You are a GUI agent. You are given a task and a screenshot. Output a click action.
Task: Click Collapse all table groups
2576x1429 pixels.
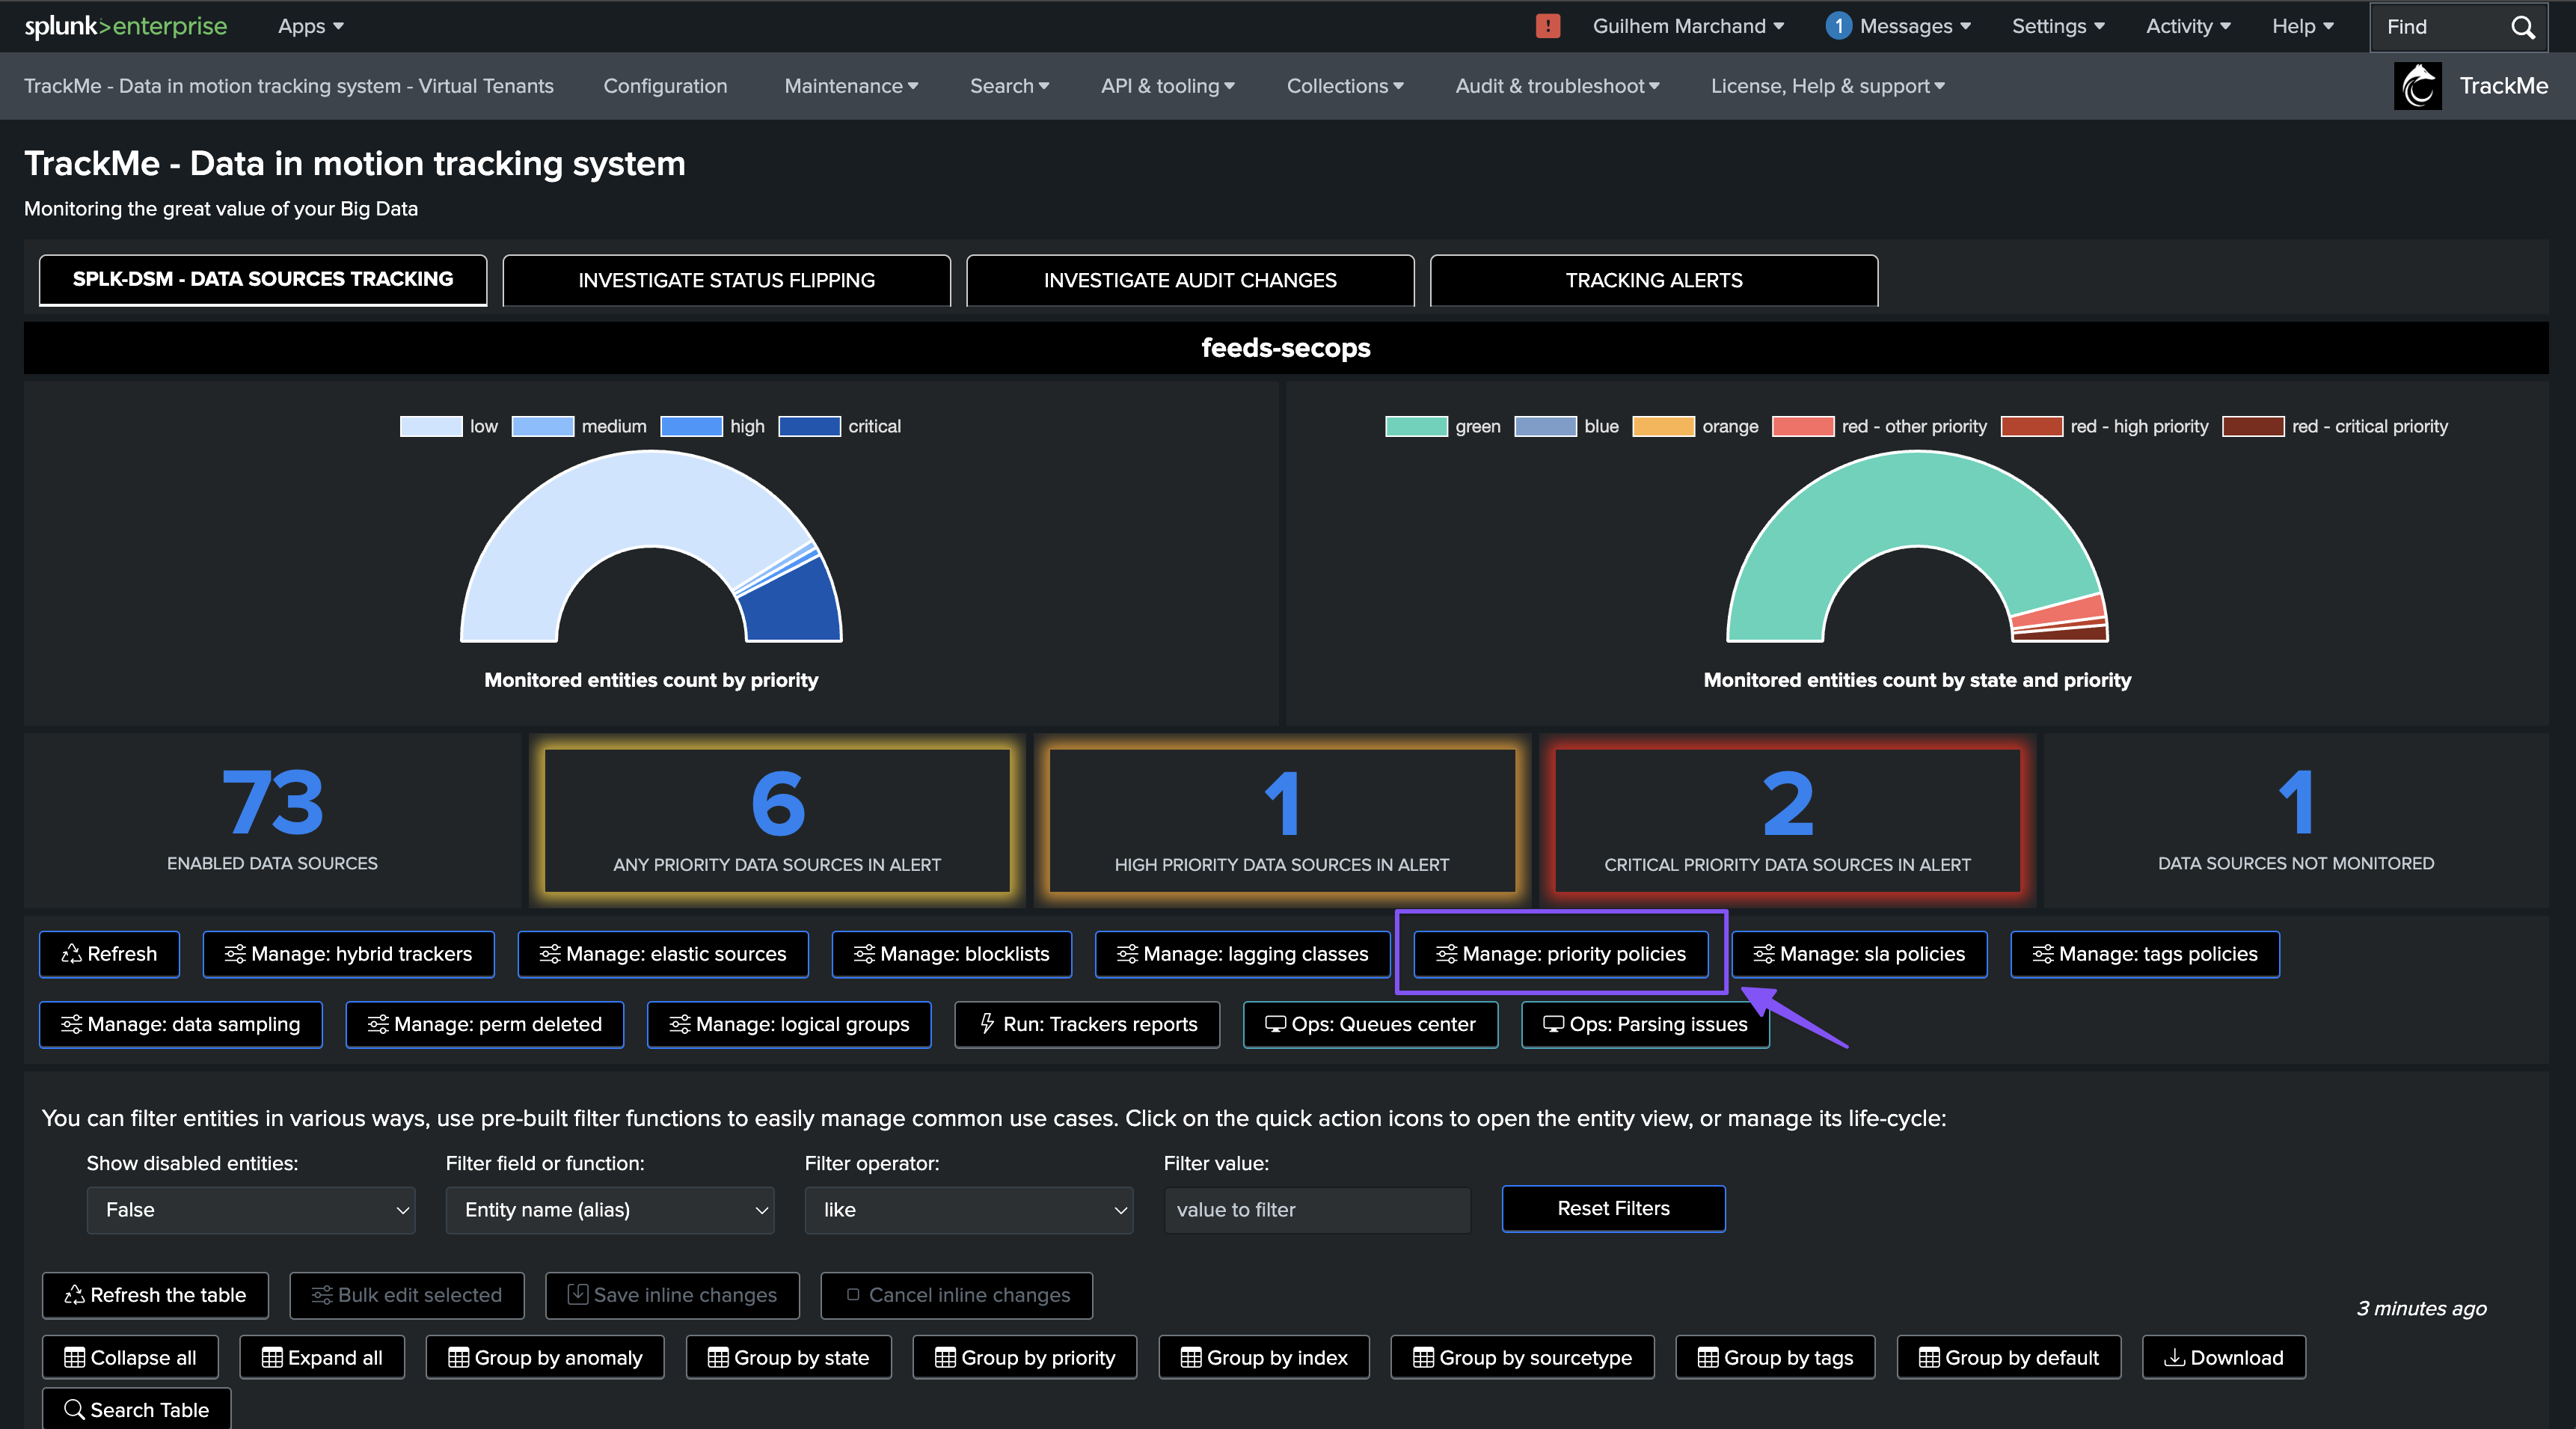(x=130, y=1357)
